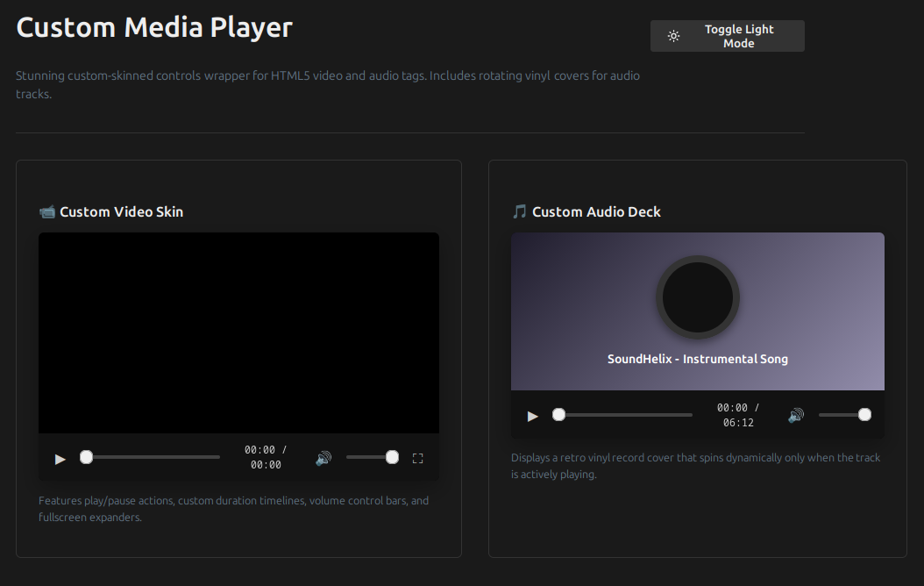
Task: Click the video progress timeline slider
Action: 150,457
